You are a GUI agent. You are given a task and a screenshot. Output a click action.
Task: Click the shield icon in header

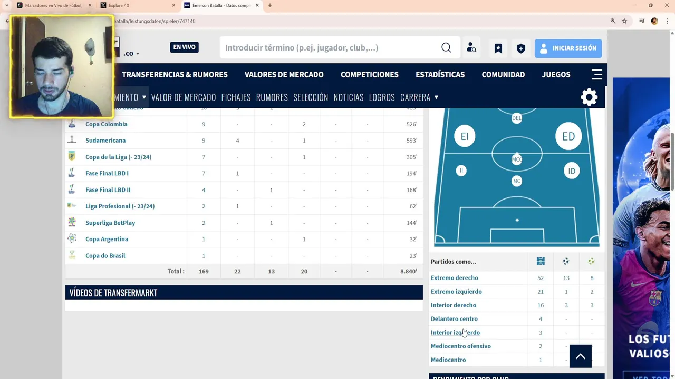520,48
